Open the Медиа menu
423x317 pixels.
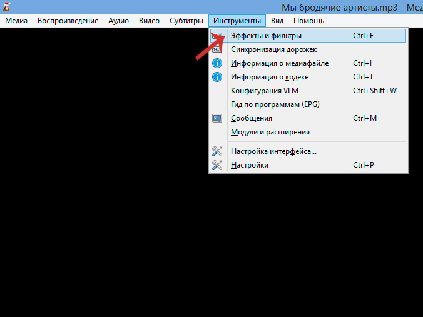pyautogui.click(x=16, y=21)
